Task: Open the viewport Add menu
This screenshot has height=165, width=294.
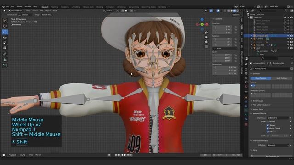Action: coord(41,11)
